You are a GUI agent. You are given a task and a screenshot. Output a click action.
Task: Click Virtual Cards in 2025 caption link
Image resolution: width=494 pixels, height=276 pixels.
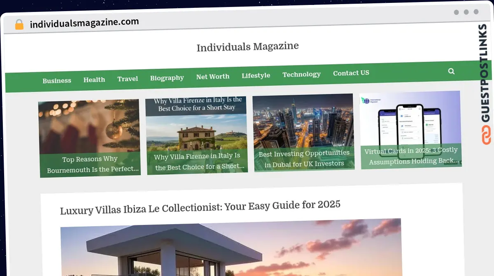pyautogui.click(x=411, y=155)
